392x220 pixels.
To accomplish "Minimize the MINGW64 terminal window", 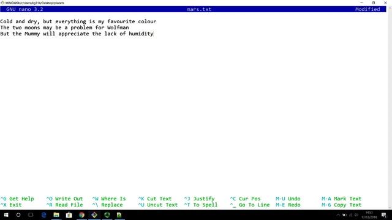I will pos(361,2).
